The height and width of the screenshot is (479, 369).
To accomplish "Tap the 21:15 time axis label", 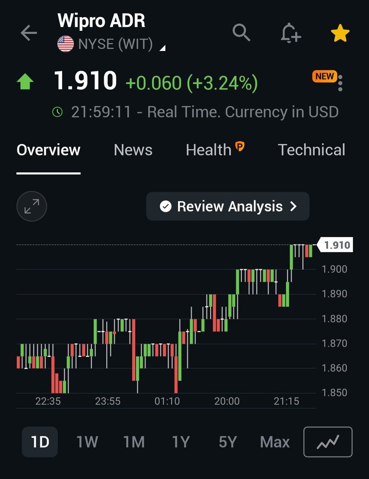I will point(287,401).
